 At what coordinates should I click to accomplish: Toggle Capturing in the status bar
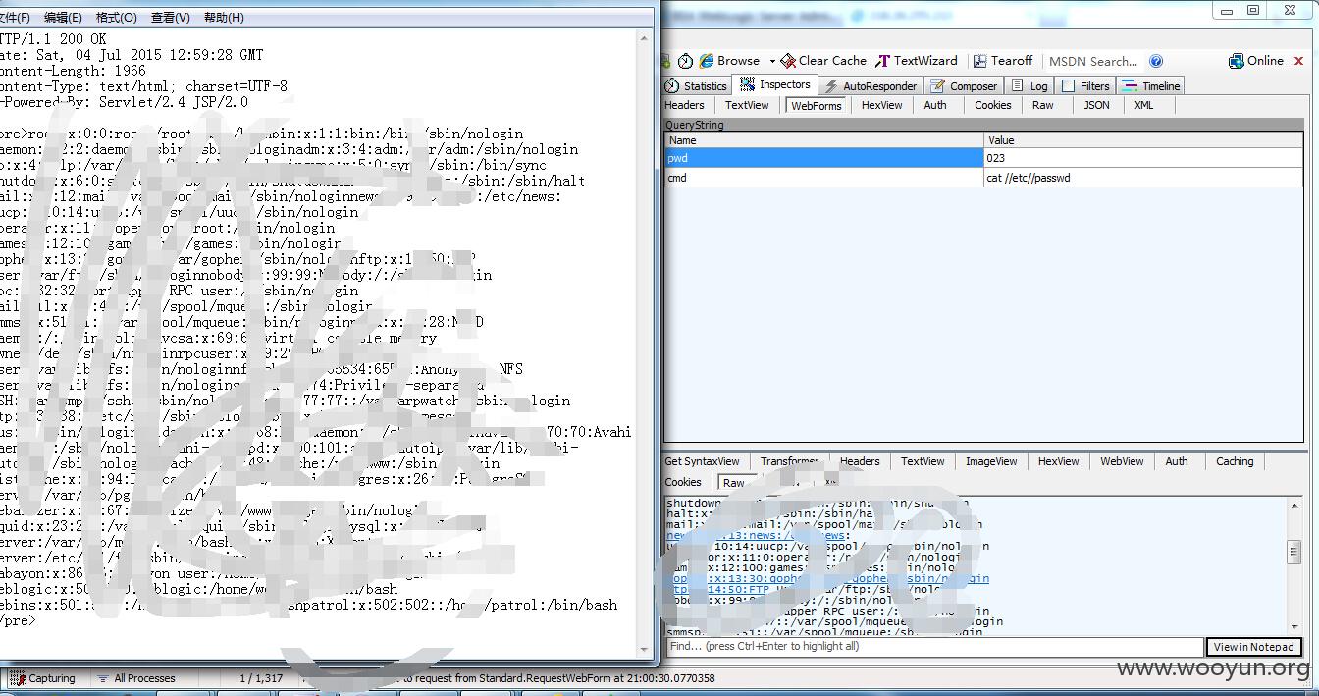[41, 678]
